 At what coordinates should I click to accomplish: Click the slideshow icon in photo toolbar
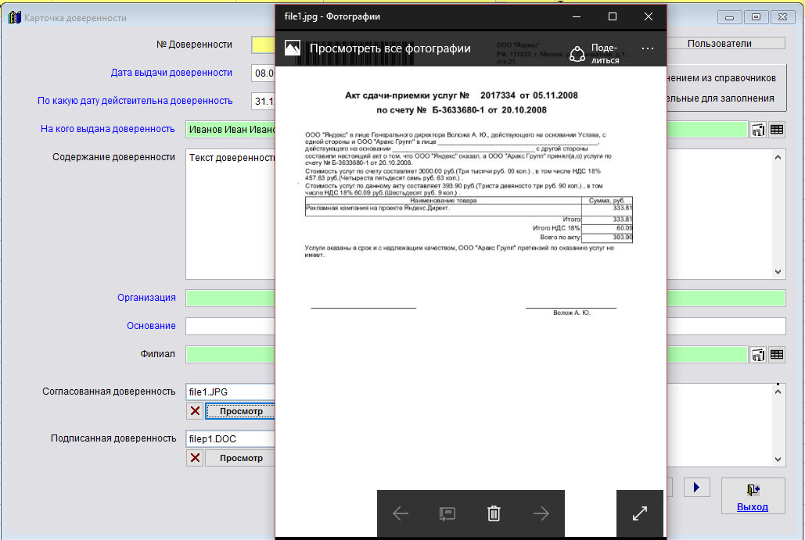pyautogui.click(x=447, y=513)
